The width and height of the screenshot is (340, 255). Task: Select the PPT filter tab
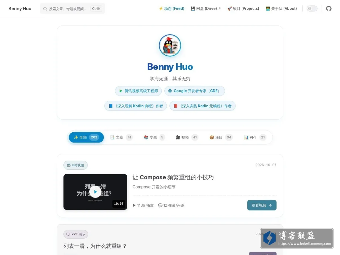255,137
